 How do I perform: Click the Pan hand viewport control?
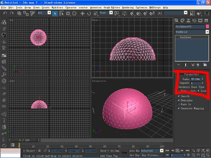point(198,155)
